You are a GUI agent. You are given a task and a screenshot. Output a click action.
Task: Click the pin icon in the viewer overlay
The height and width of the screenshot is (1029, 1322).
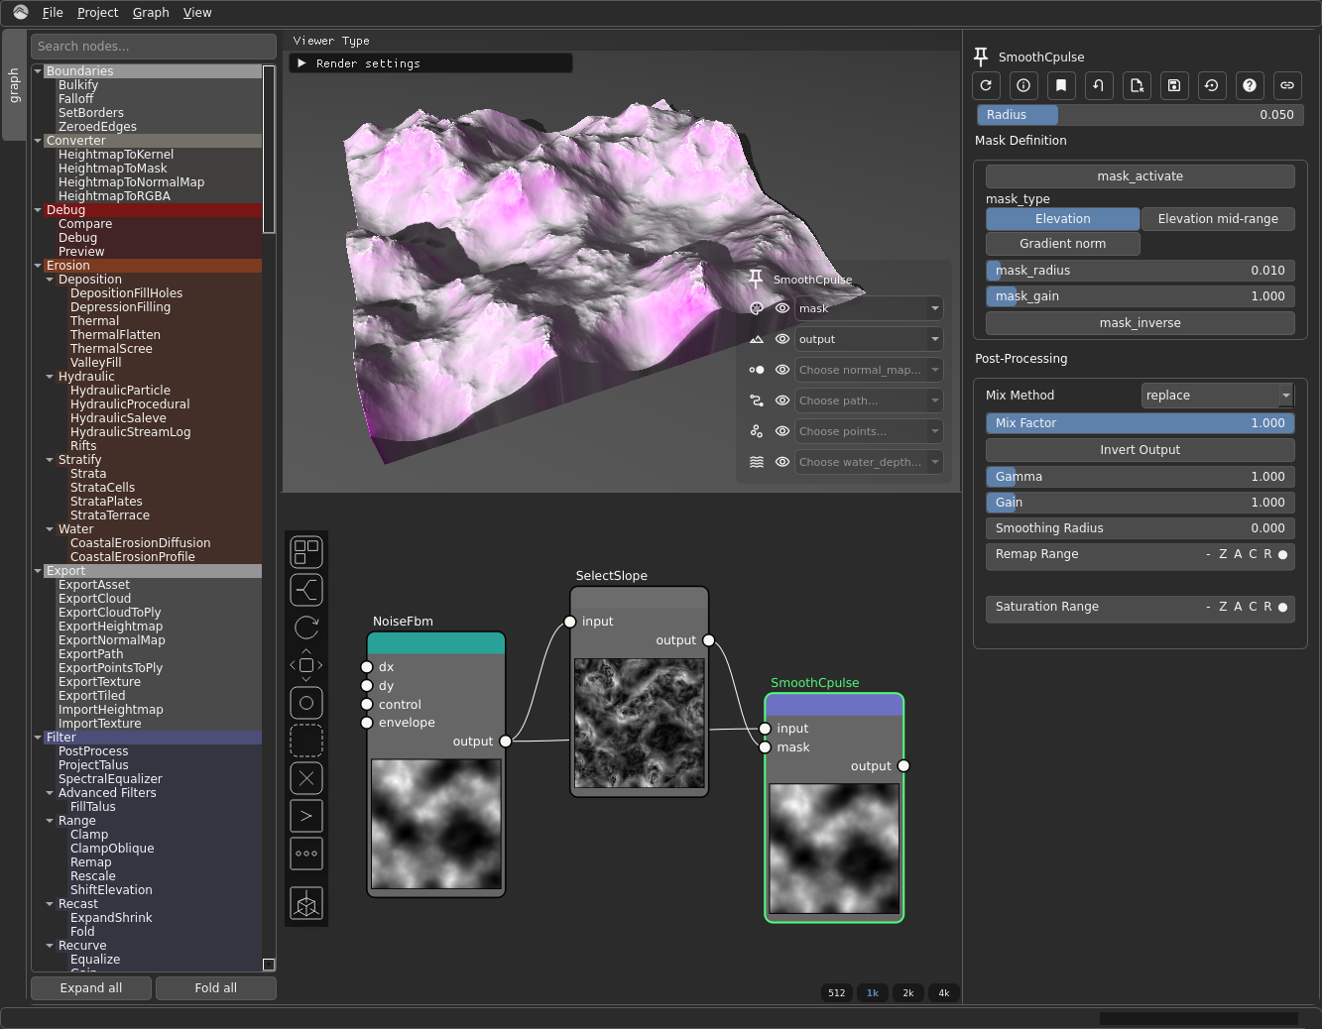tap(756, 279)
